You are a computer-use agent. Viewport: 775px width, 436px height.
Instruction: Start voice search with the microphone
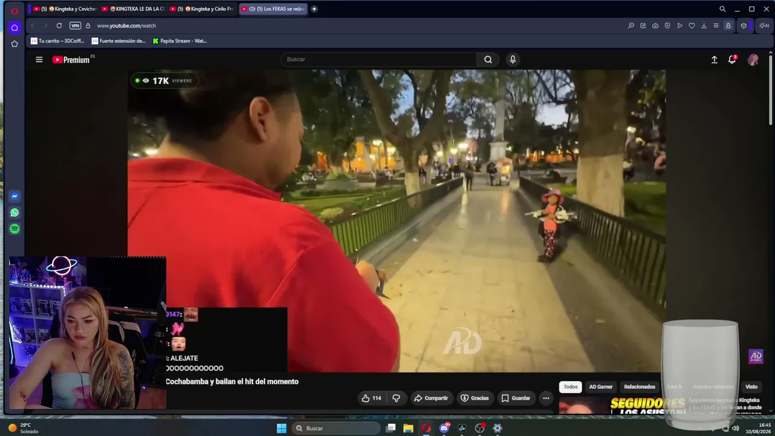coord(513,59)
